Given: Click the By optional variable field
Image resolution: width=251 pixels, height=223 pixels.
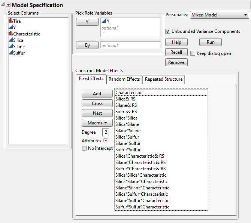Looking at the screenshot, I should (130, 45).
